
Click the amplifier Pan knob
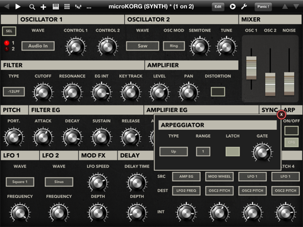click(x=189, y=93)
